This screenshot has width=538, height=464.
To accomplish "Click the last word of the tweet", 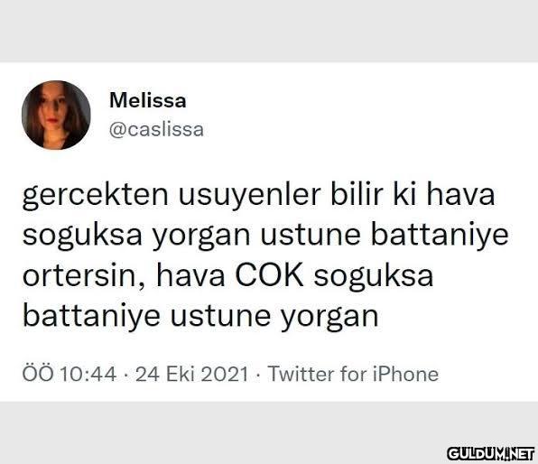I will pos(329,317).
